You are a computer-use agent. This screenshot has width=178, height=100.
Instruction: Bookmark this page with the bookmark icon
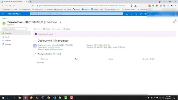pyautogui.click(x=33, y=6)
